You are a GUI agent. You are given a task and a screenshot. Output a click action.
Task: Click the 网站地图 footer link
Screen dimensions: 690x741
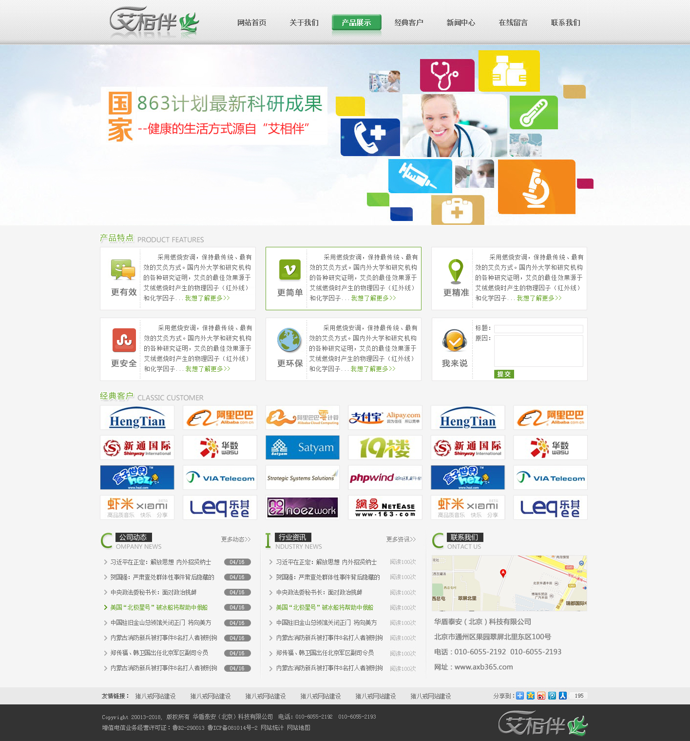(299, 728)
